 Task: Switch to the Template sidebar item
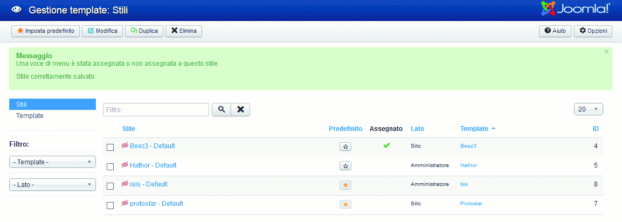pos(30,116)
